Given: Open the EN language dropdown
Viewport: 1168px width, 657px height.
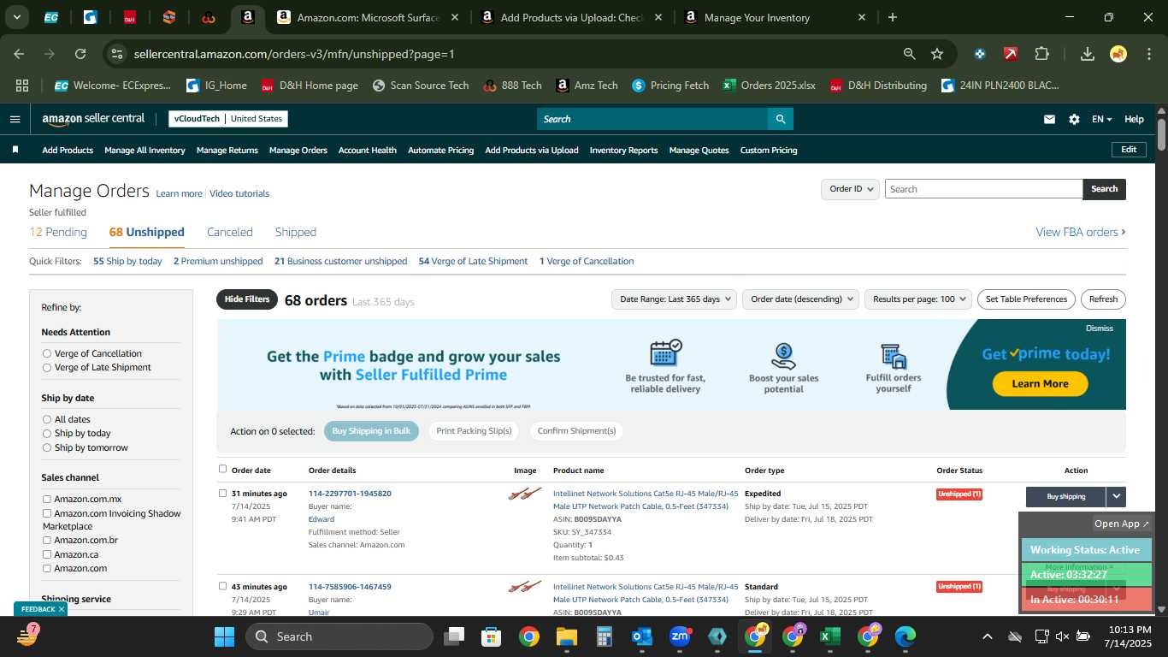Looking at the screenshot, I should point(1101,119).
